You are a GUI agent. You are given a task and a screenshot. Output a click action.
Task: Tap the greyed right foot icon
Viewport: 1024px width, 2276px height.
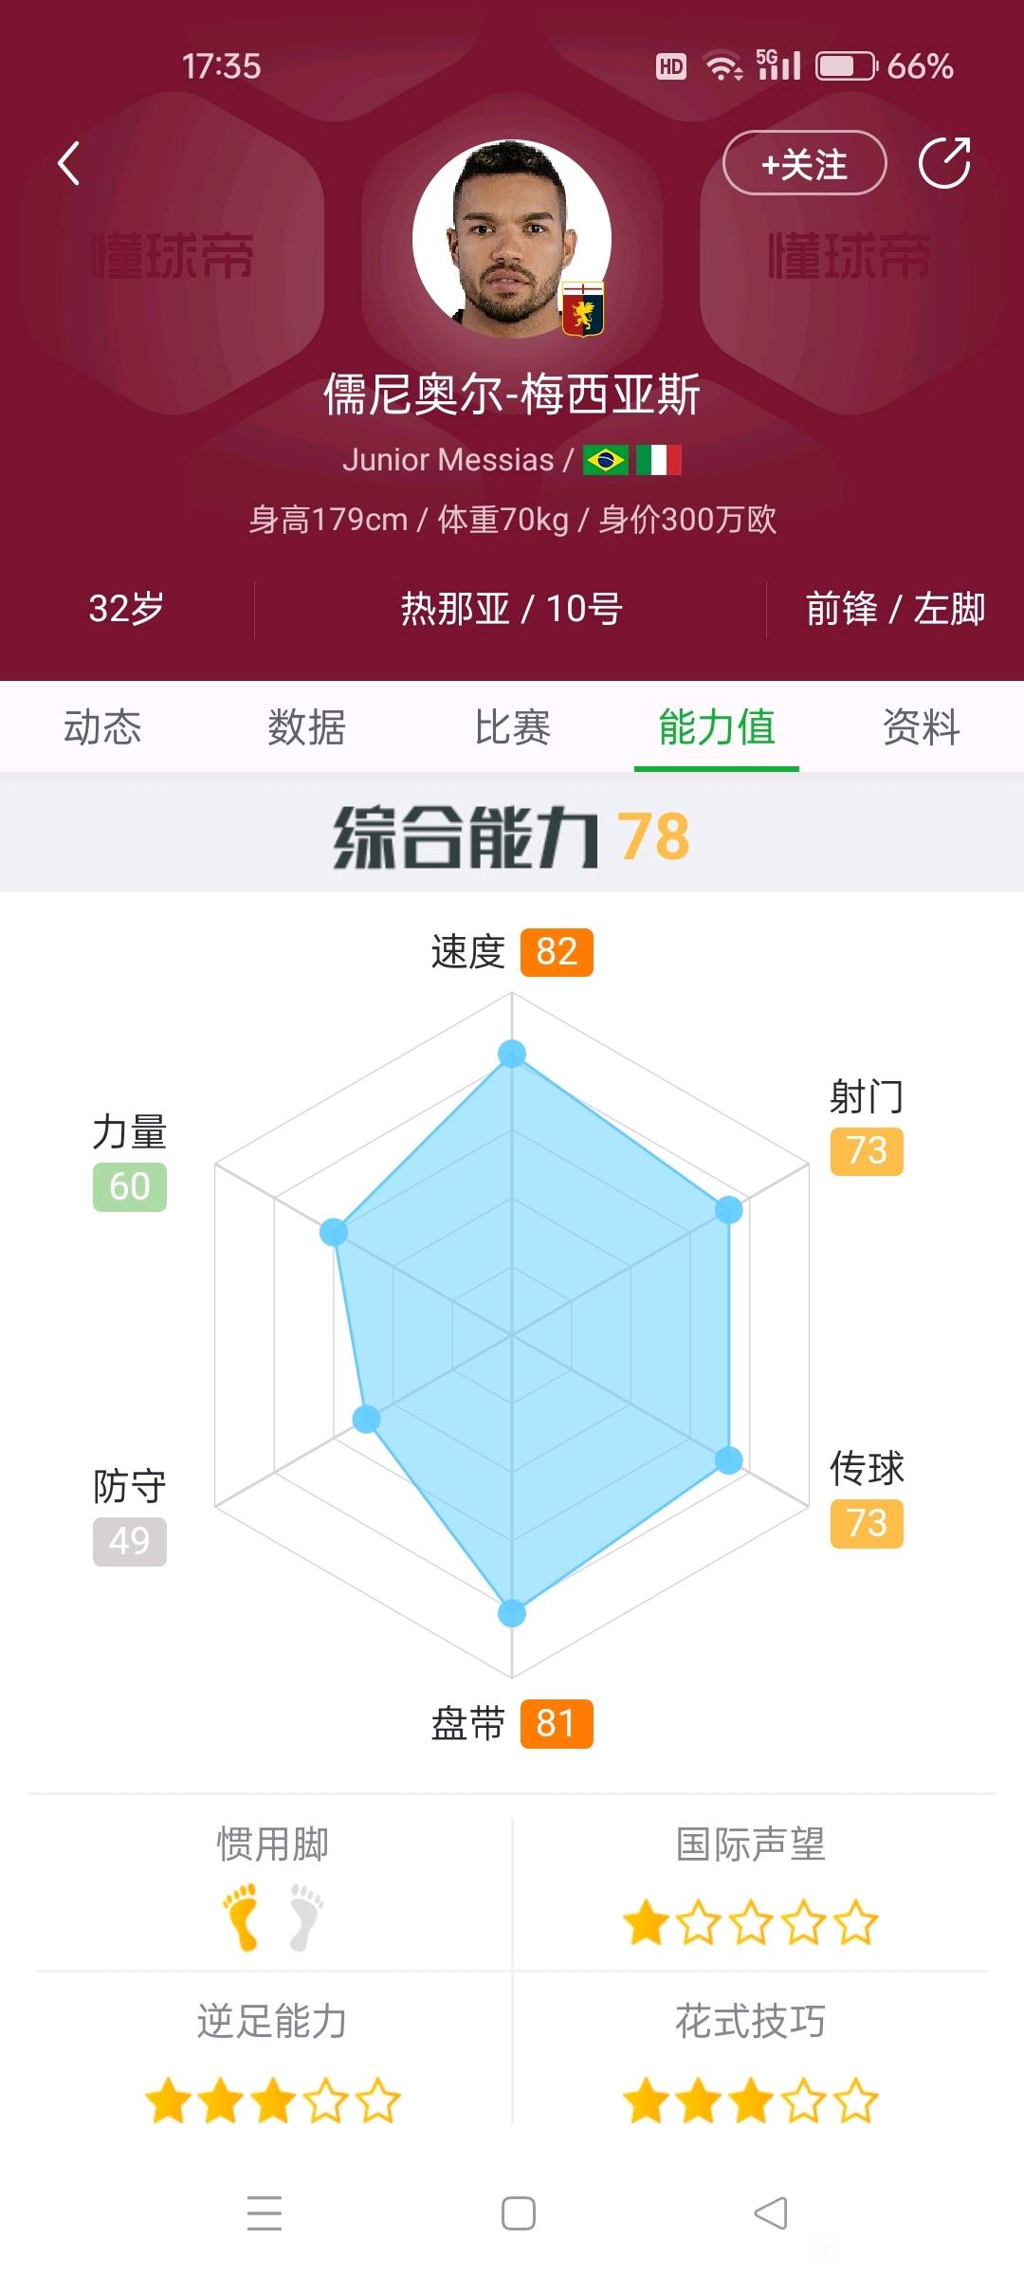click(305, 1917)
